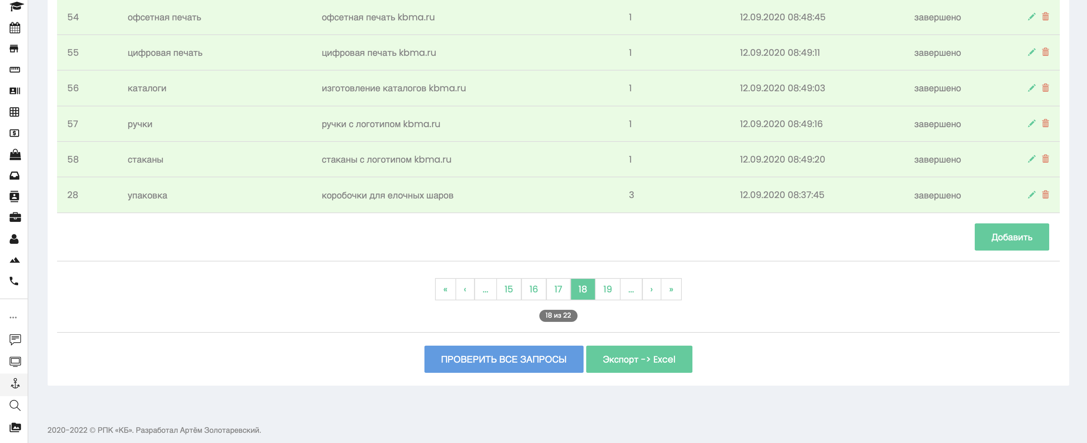Jump to last page with » button
The width and height of the screenshot is (1087, 443).
671,289
